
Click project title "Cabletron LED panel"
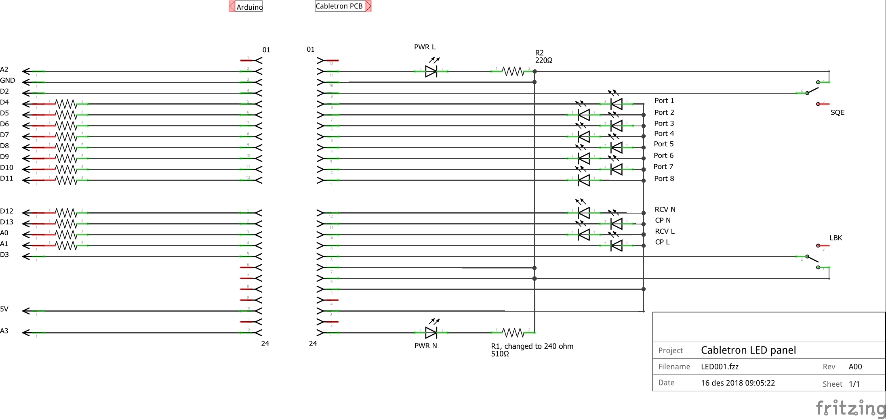[748, 350]
